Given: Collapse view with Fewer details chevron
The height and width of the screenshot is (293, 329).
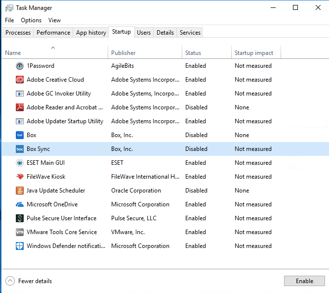Looking at the screenshot, I should click(10, 281).
